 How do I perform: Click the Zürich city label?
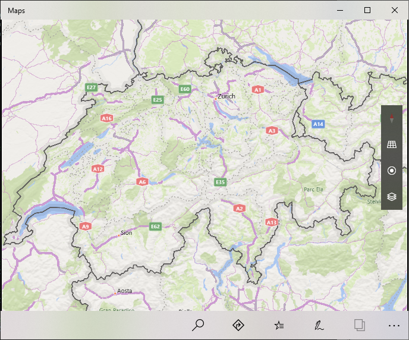(226, 96)
